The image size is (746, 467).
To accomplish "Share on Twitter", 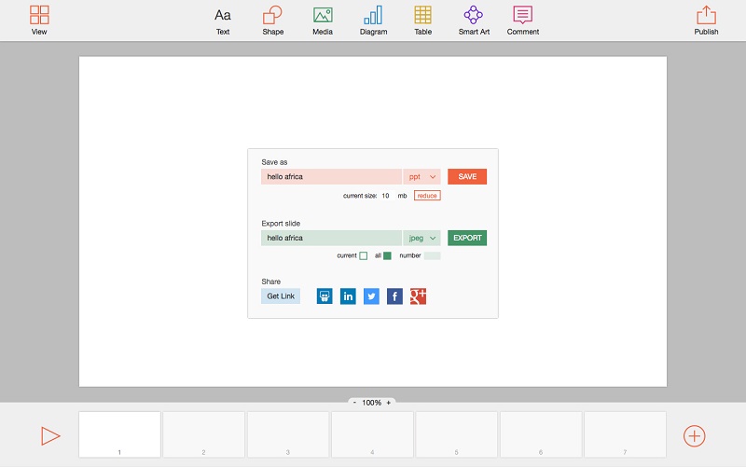I will [371, 296].
